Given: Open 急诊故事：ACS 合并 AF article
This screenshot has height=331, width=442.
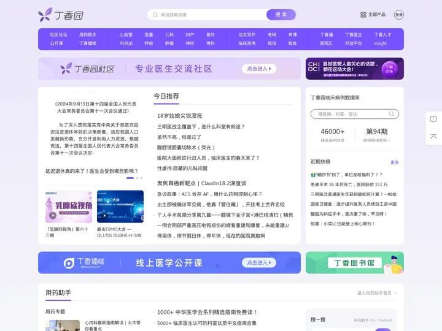Looking at the screenshot, I should click(210, 194).
